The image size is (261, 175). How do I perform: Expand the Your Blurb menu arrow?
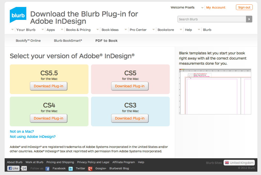pos(12,30)
